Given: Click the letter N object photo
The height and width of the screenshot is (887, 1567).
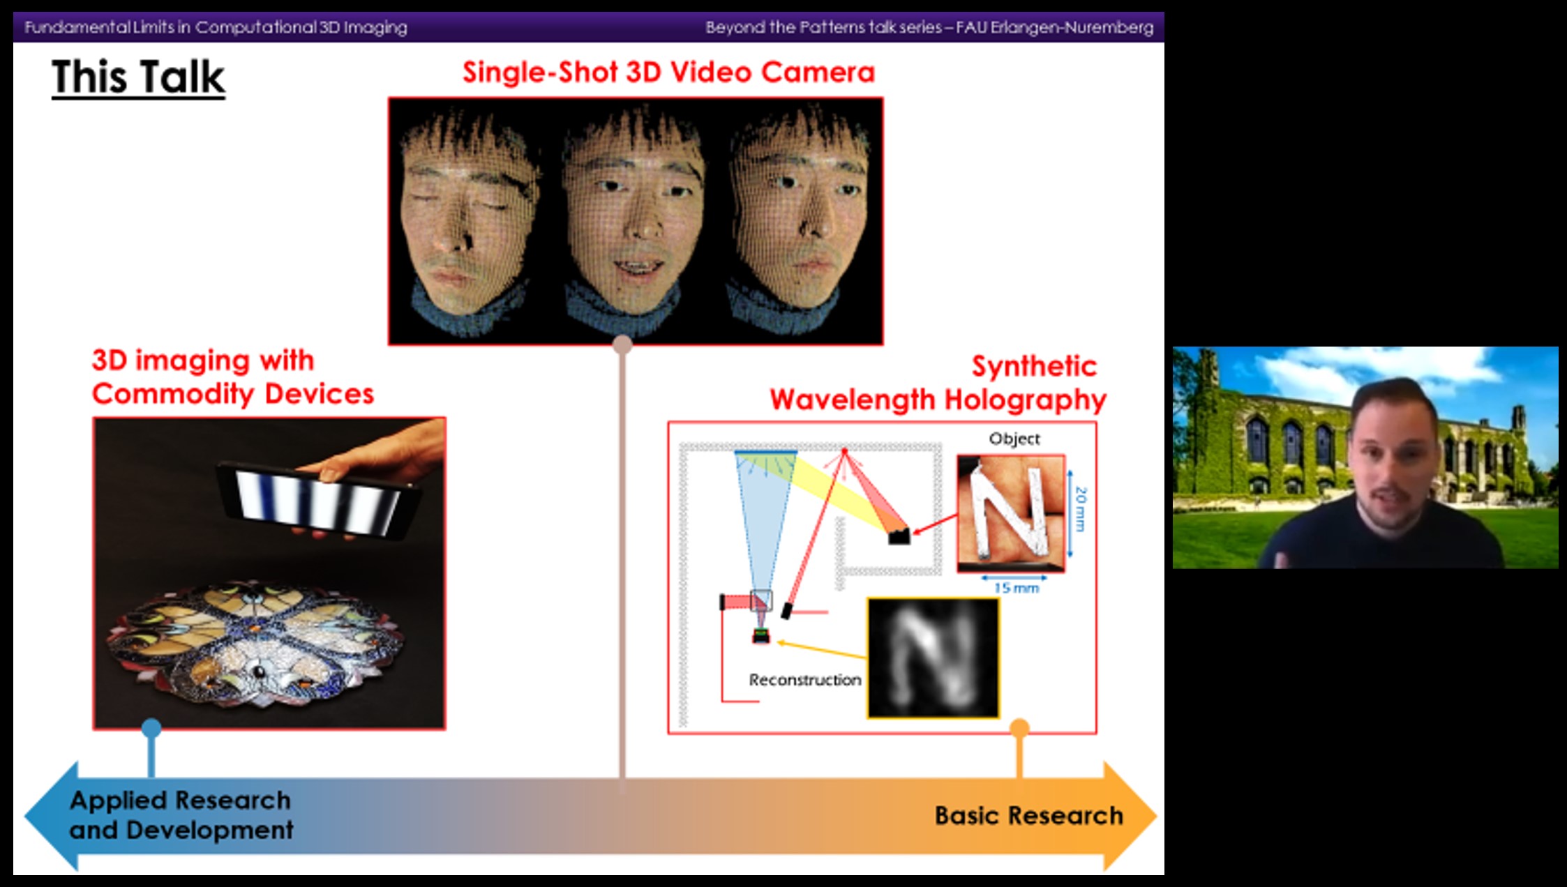Looking at the screenshot, I should [x=1011, y=513].
